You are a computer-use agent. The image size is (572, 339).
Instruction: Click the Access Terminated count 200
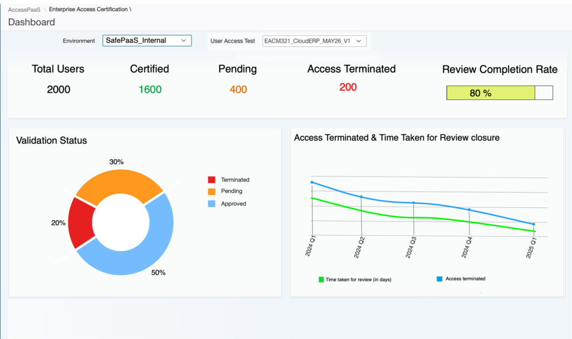pos(348,87)
